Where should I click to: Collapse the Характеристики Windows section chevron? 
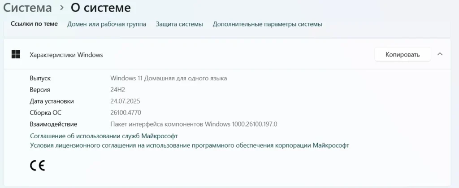(440, 54)
